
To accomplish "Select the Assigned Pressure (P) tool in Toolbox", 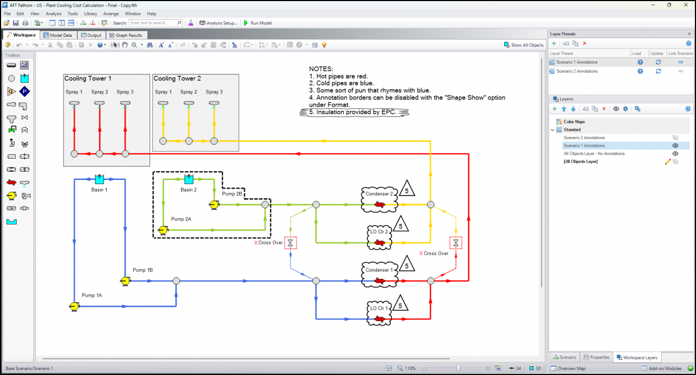I will tap(24, 91).
